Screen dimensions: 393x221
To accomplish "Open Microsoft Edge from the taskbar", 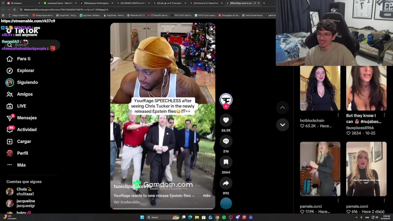I will [x=190, y=217].
